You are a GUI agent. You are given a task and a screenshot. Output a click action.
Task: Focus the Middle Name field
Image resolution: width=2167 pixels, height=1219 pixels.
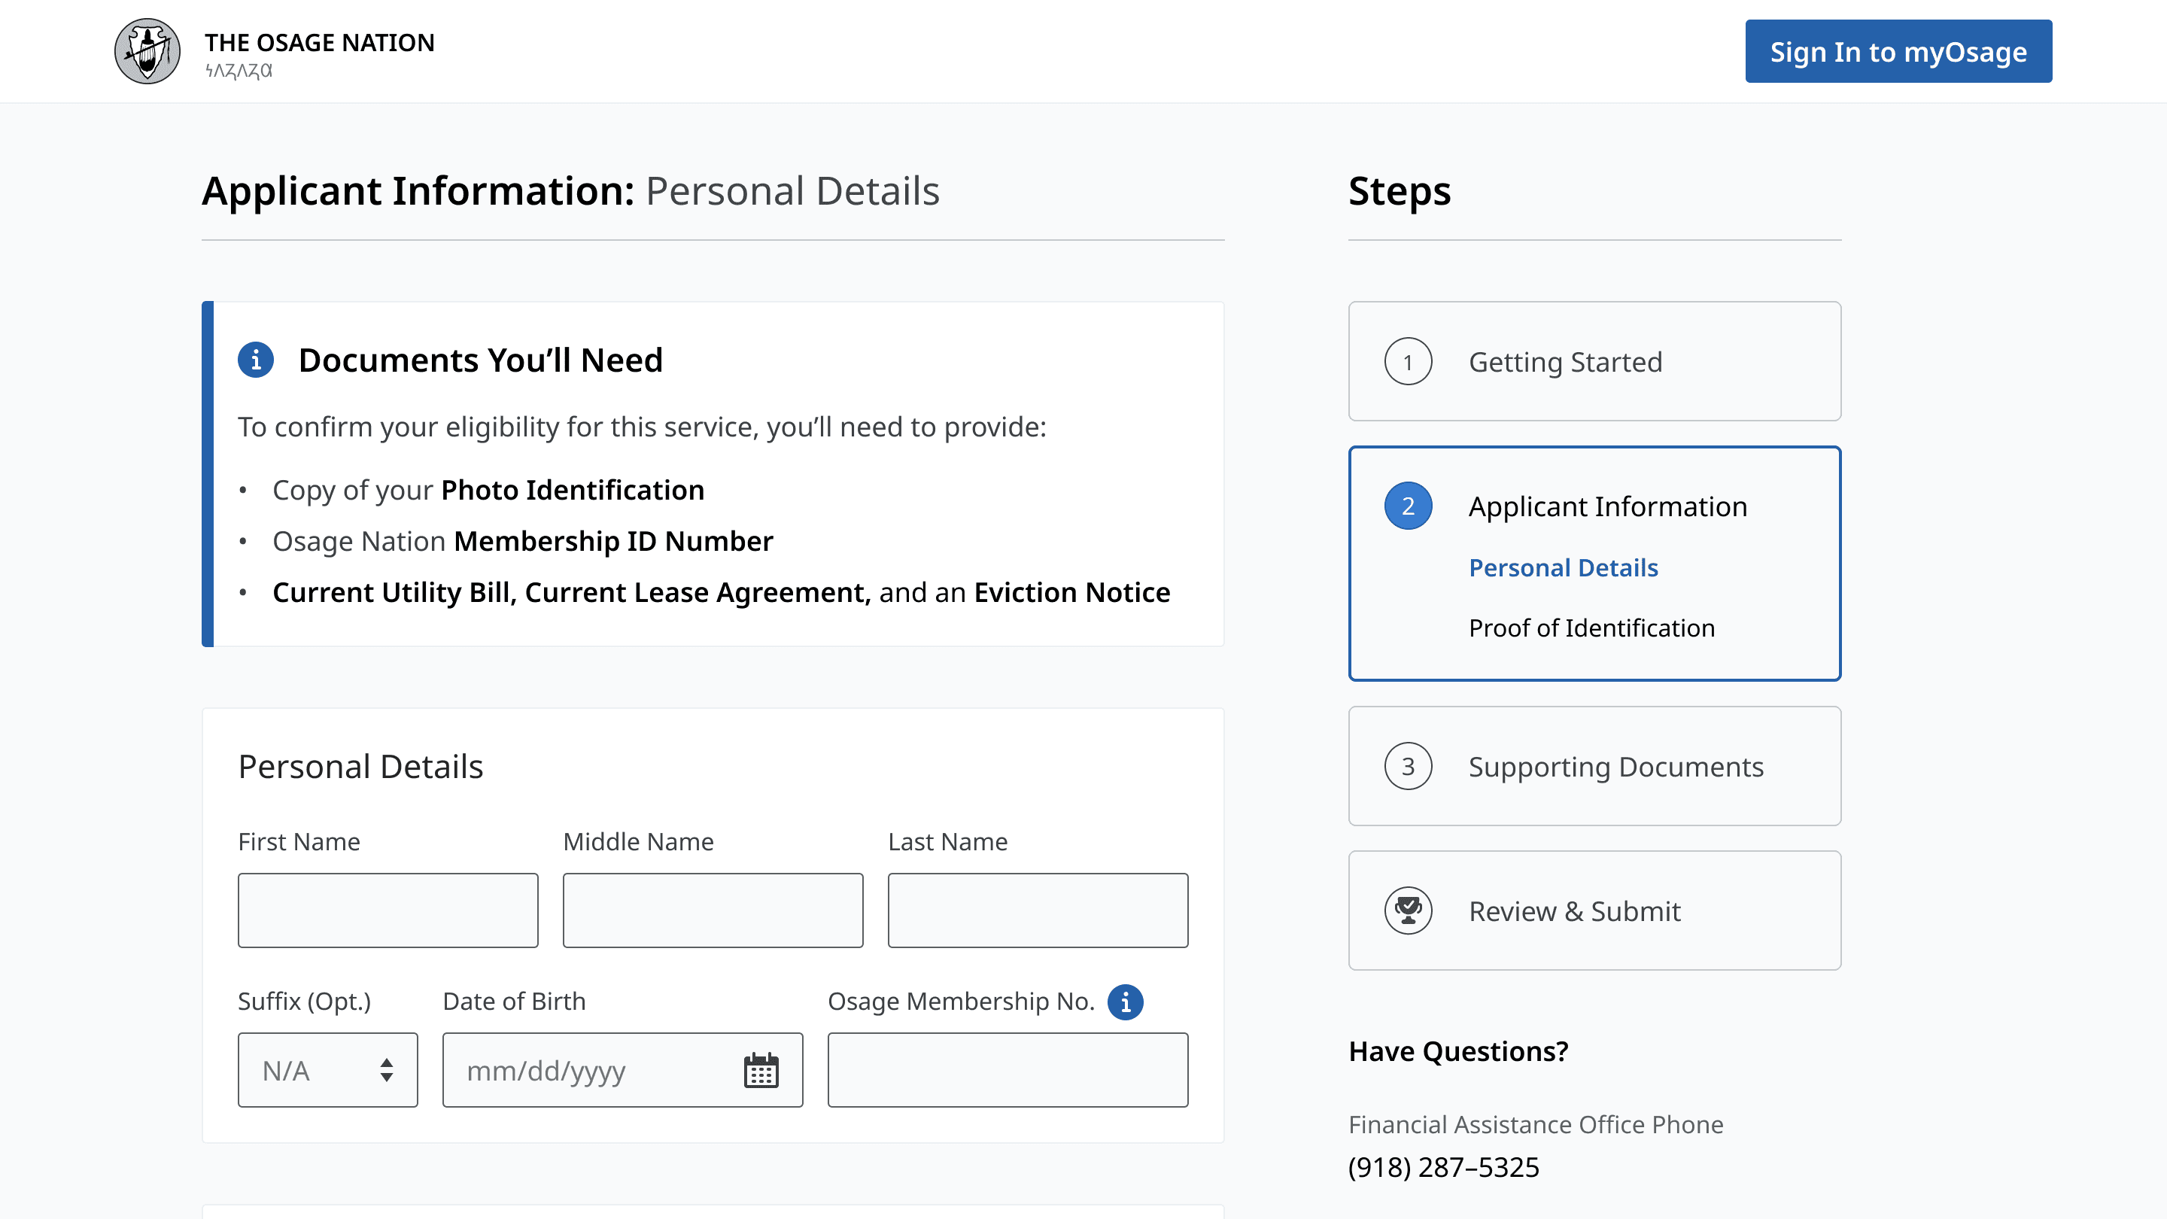[713, 910]
